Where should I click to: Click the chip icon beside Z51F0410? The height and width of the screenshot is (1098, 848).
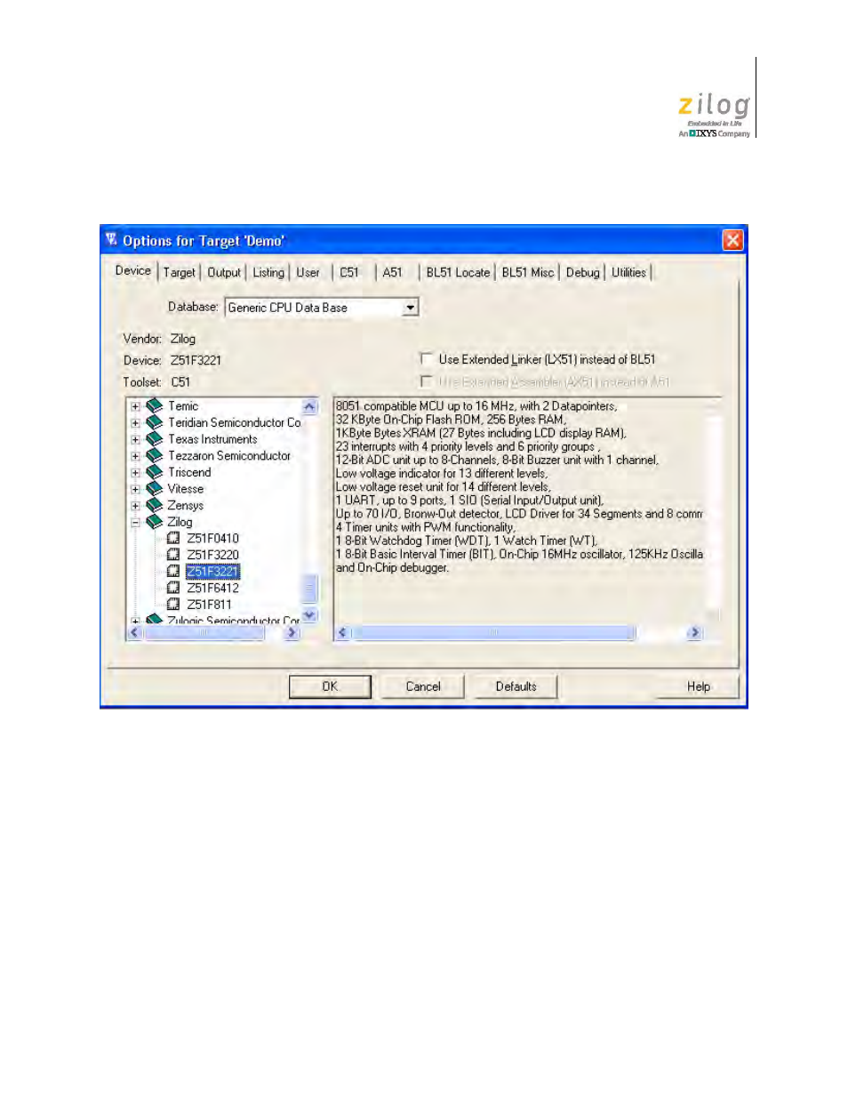click(x=173, y=538)
